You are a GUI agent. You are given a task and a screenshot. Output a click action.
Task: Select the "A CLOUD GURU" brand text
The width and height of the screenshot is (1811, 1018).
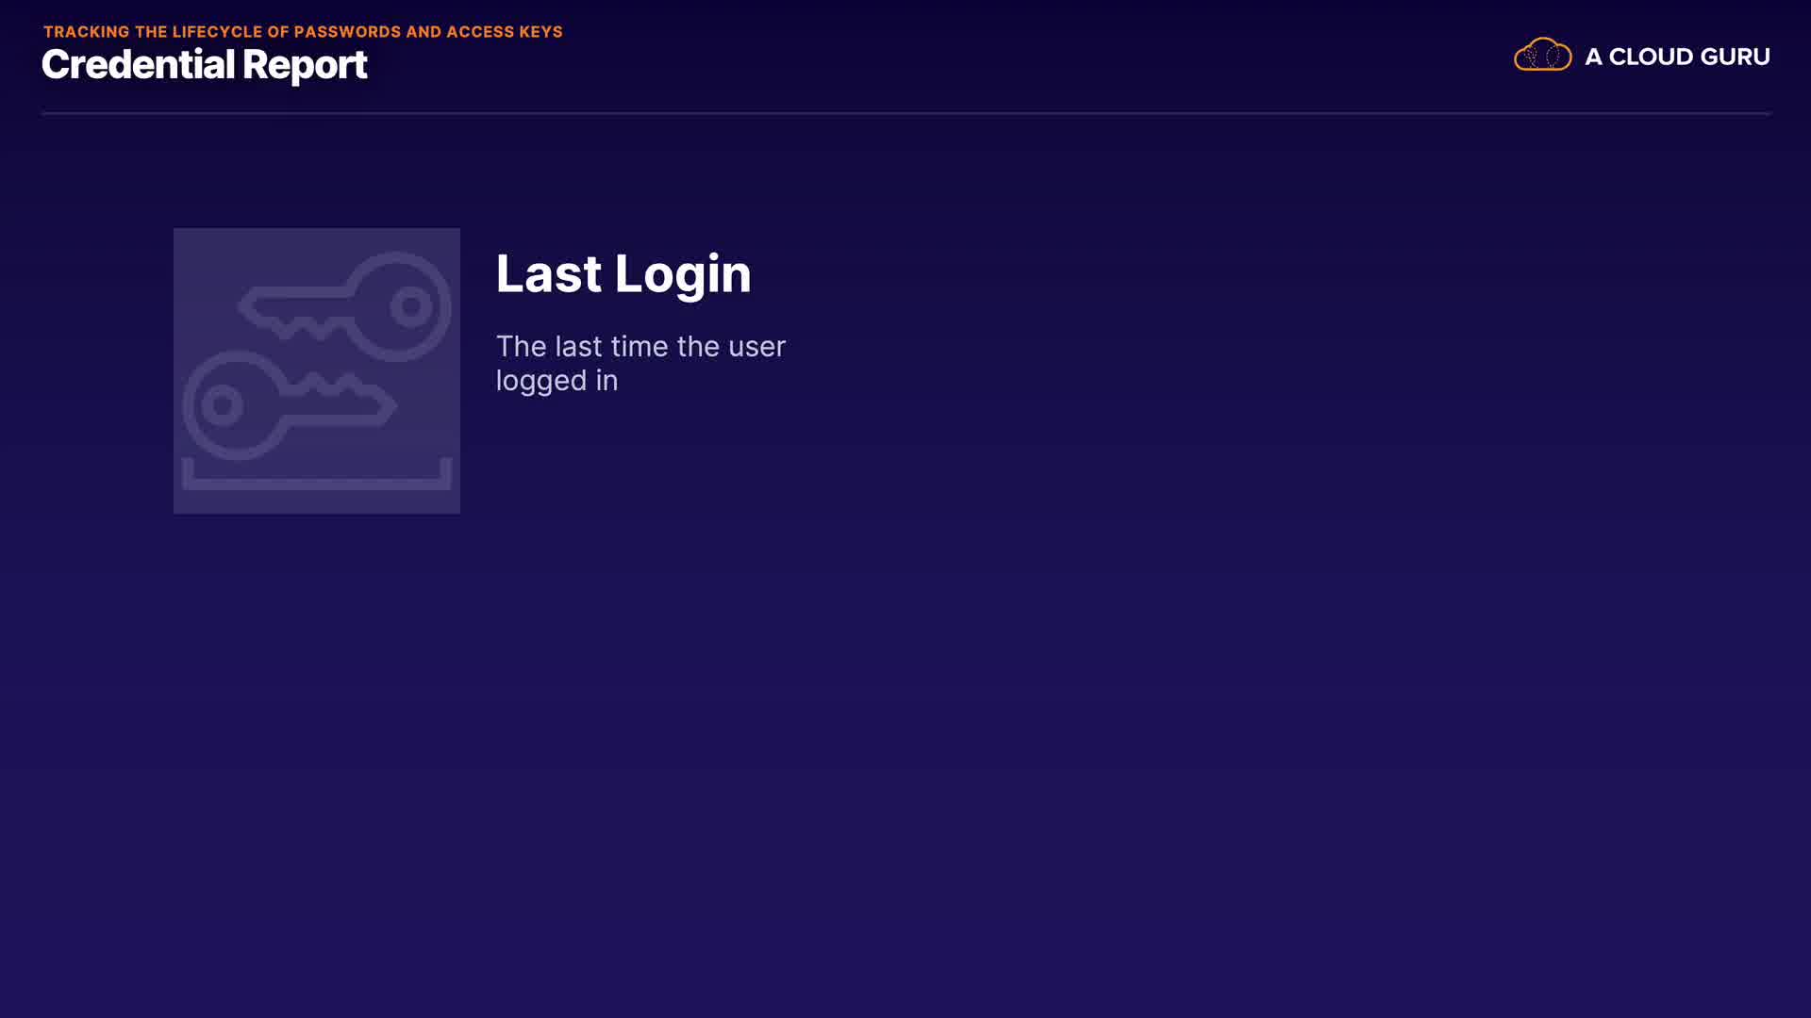(x=1677, y=57)
